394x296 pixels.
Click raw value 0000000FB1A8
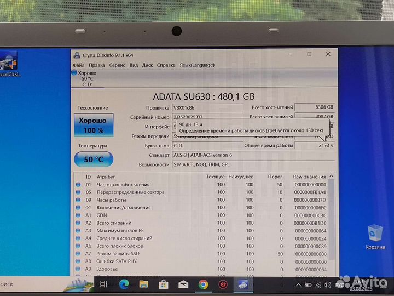pos(310,192)
